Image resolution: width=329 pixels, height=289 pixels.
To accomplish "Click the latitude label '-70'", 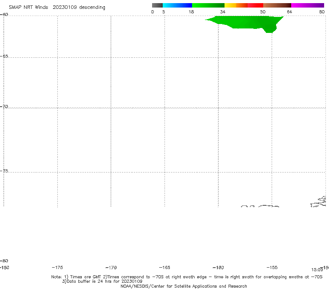I will 4,107.
